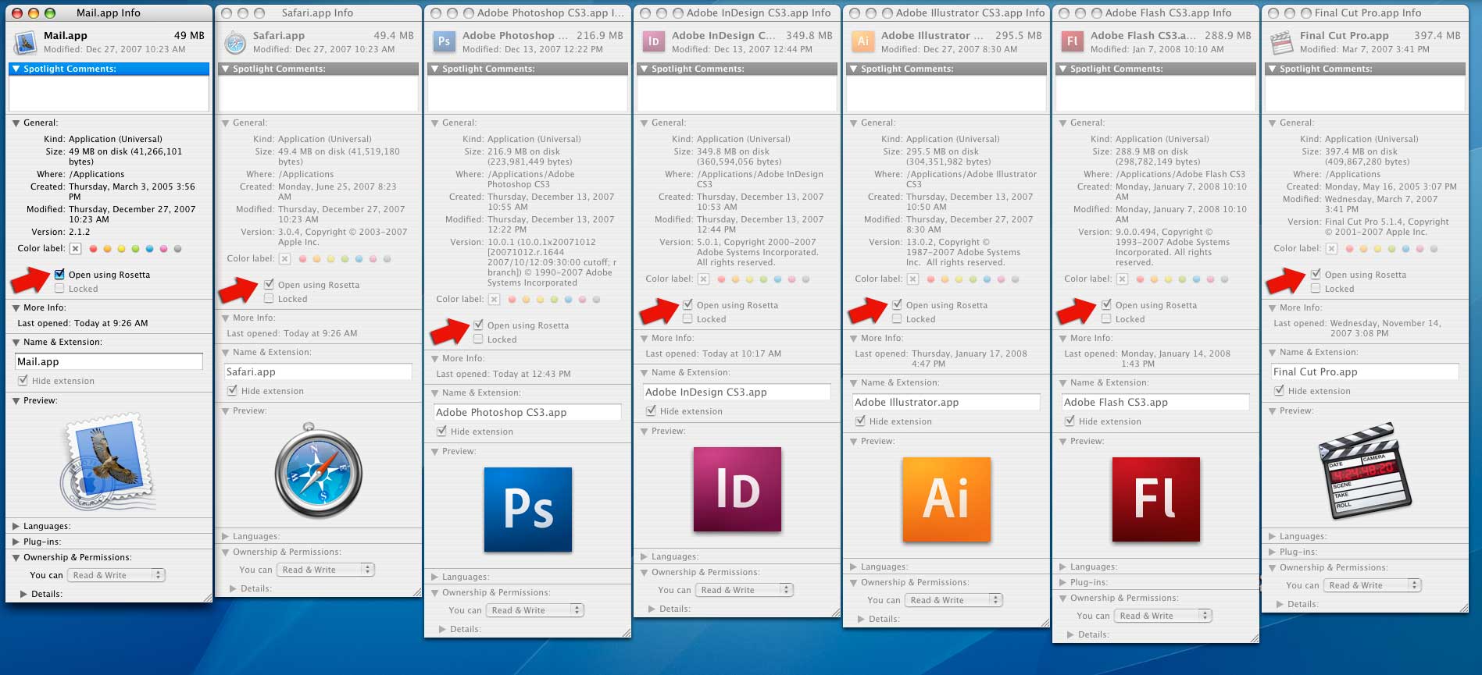The width and height of the screenshot is (1482, 675).
Task: Toggle Hide extension in Adobe Photoshop Info
Action: pos(441,431)
